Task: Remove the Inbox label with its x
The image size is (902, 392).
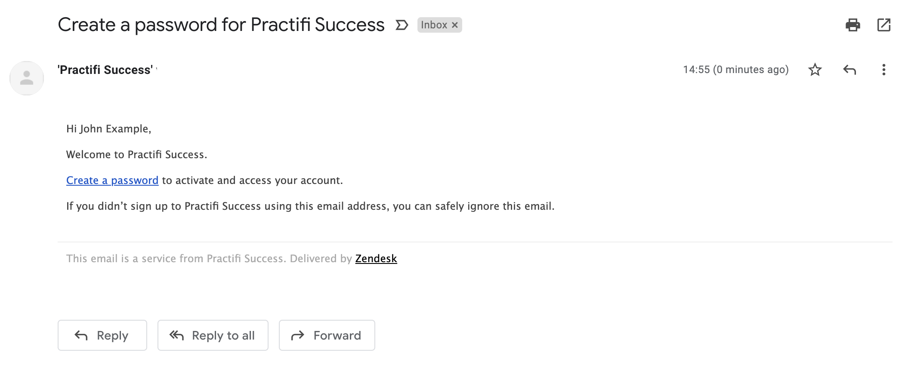Action: tap(455, 25)
